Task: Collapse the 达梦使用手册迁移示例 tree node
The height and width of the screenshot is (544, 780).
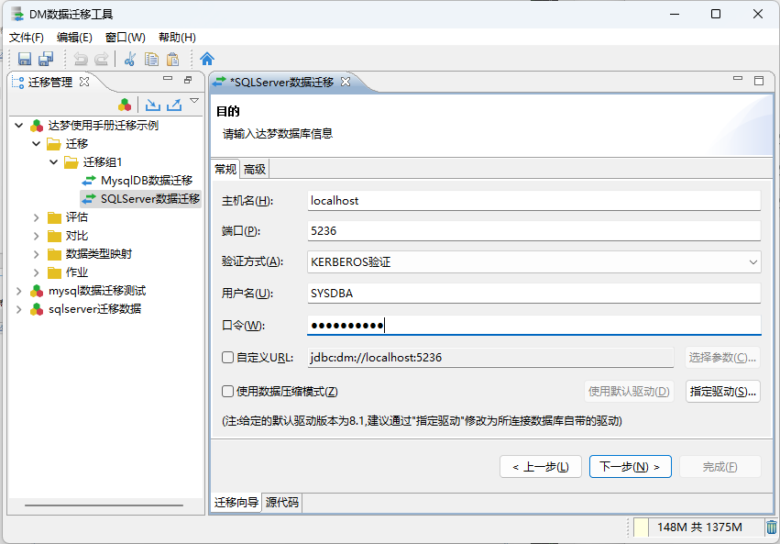Action: [x=19, y=126]
